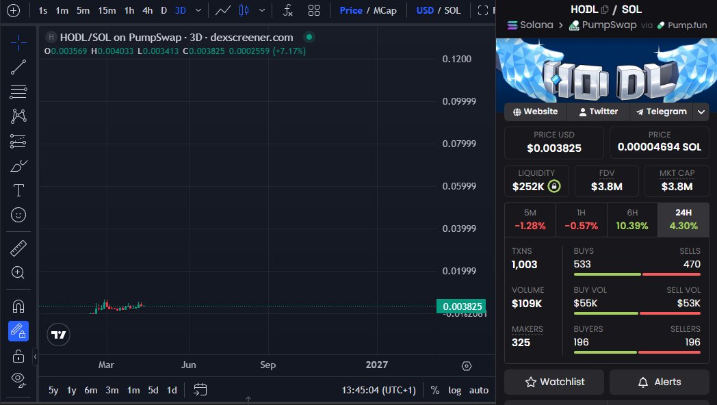Image resolution: width=717 pixels, height=405 pixels.
Task: Expand more social links chevron
Action: (x=701, y=112)
